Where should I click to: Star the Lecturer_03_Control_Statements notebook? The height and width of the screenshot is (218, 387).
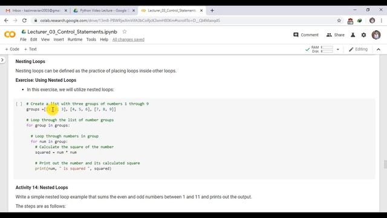[125, 31]
